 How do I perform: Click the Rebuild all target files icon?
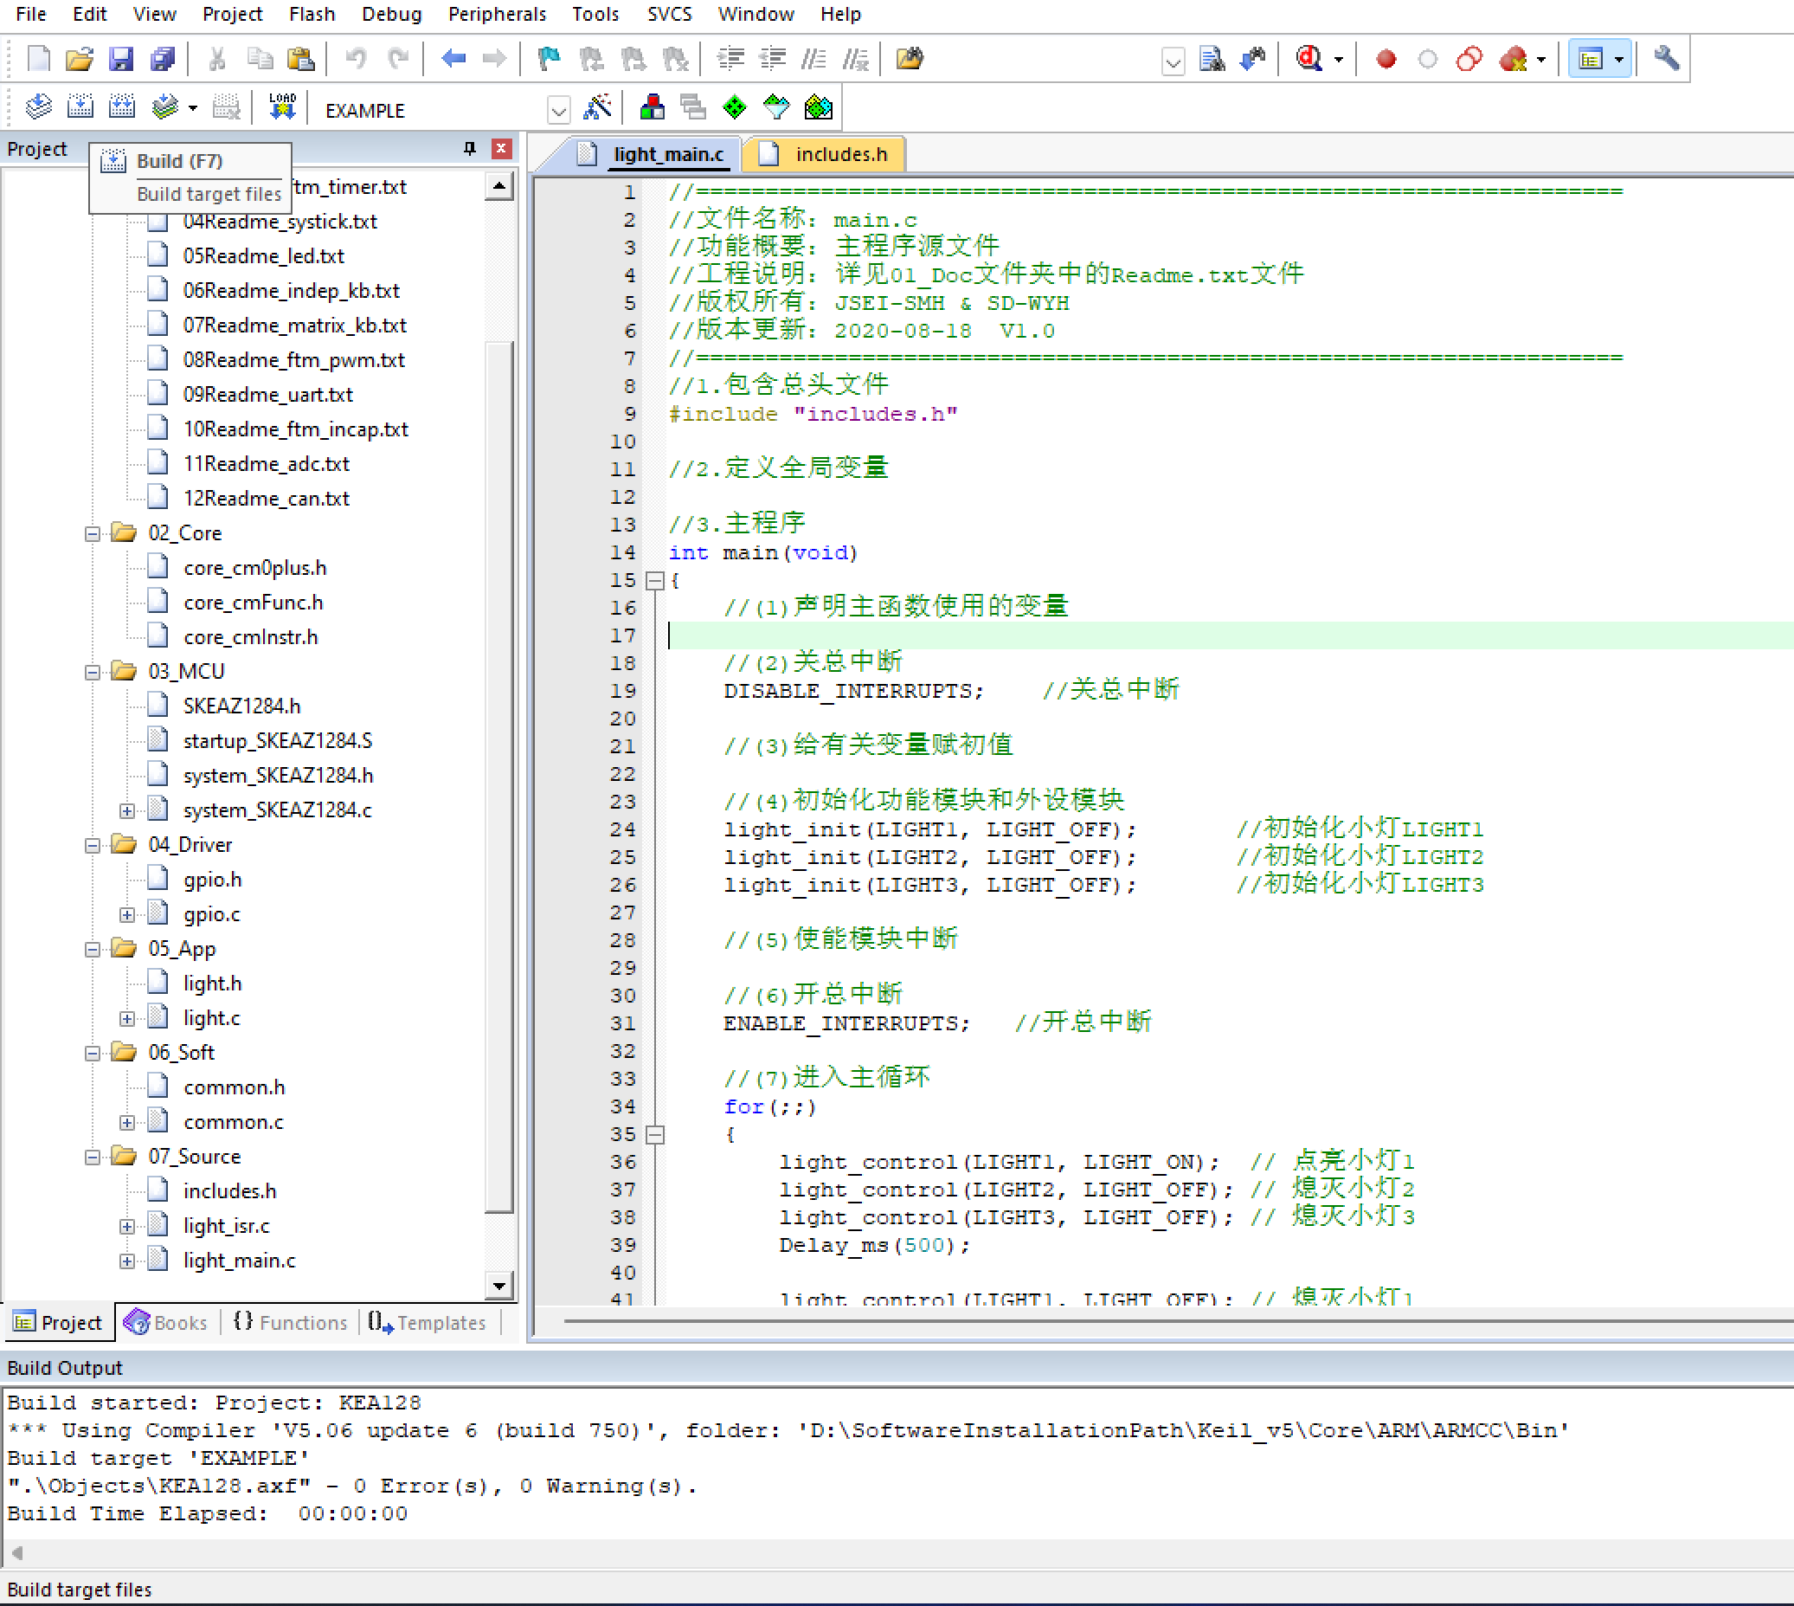tap(122, 107)
